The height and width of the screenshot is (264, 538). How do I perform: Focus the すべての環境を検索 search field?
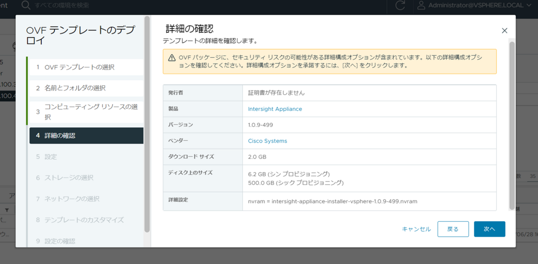pyautogui.click(x=62, y=5)
